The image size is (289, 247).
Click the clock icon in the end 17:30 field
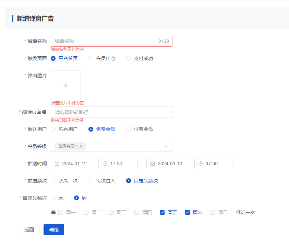201,164
